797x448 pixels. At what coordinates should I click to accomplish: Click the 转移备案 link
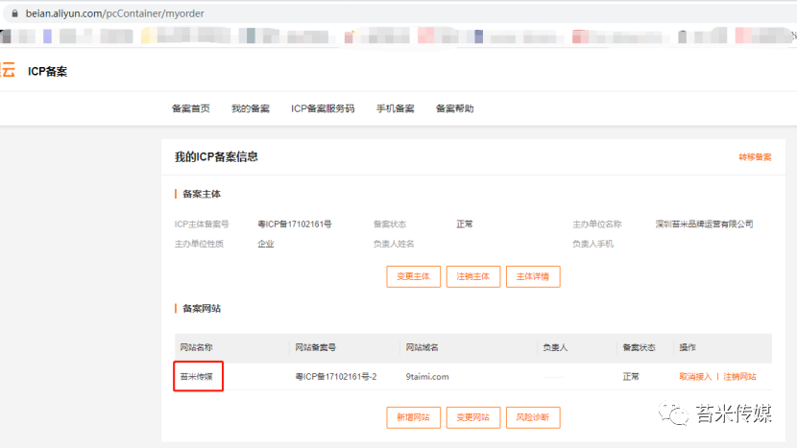coord(755,157)
